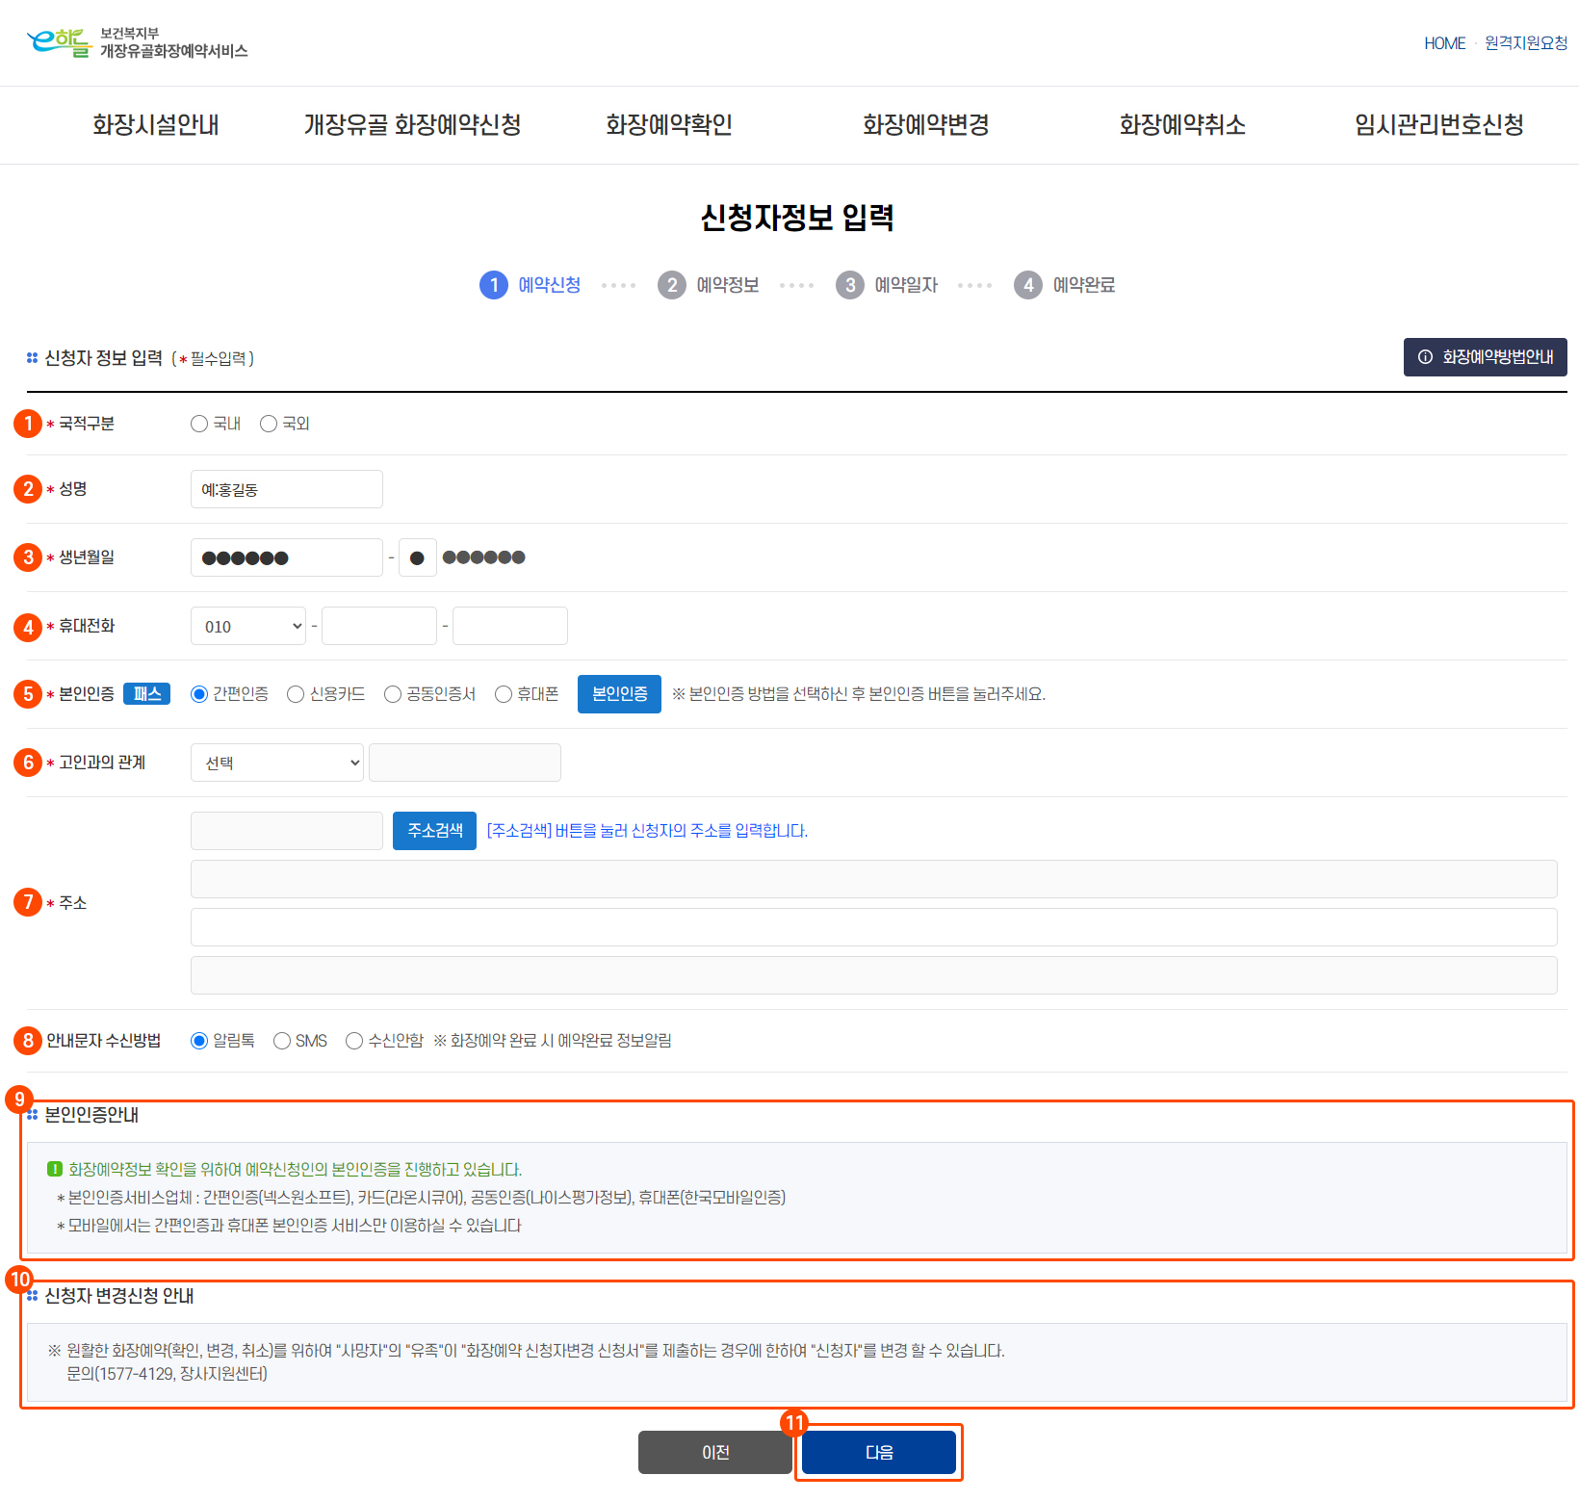The height and width of the screenshot is (1501, 1579).
Task: Open 화장예약변경 menu
Action: [x=926, y=125]
